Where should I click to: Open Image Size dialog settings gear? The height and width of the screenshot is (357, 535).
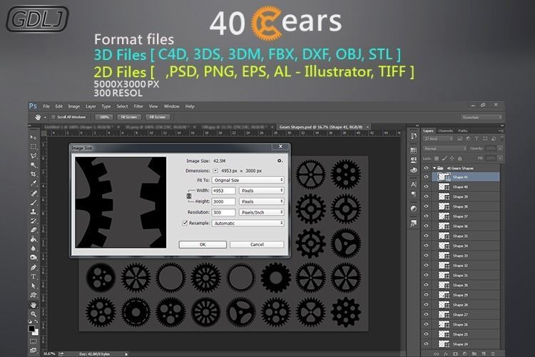coord(280,161)
